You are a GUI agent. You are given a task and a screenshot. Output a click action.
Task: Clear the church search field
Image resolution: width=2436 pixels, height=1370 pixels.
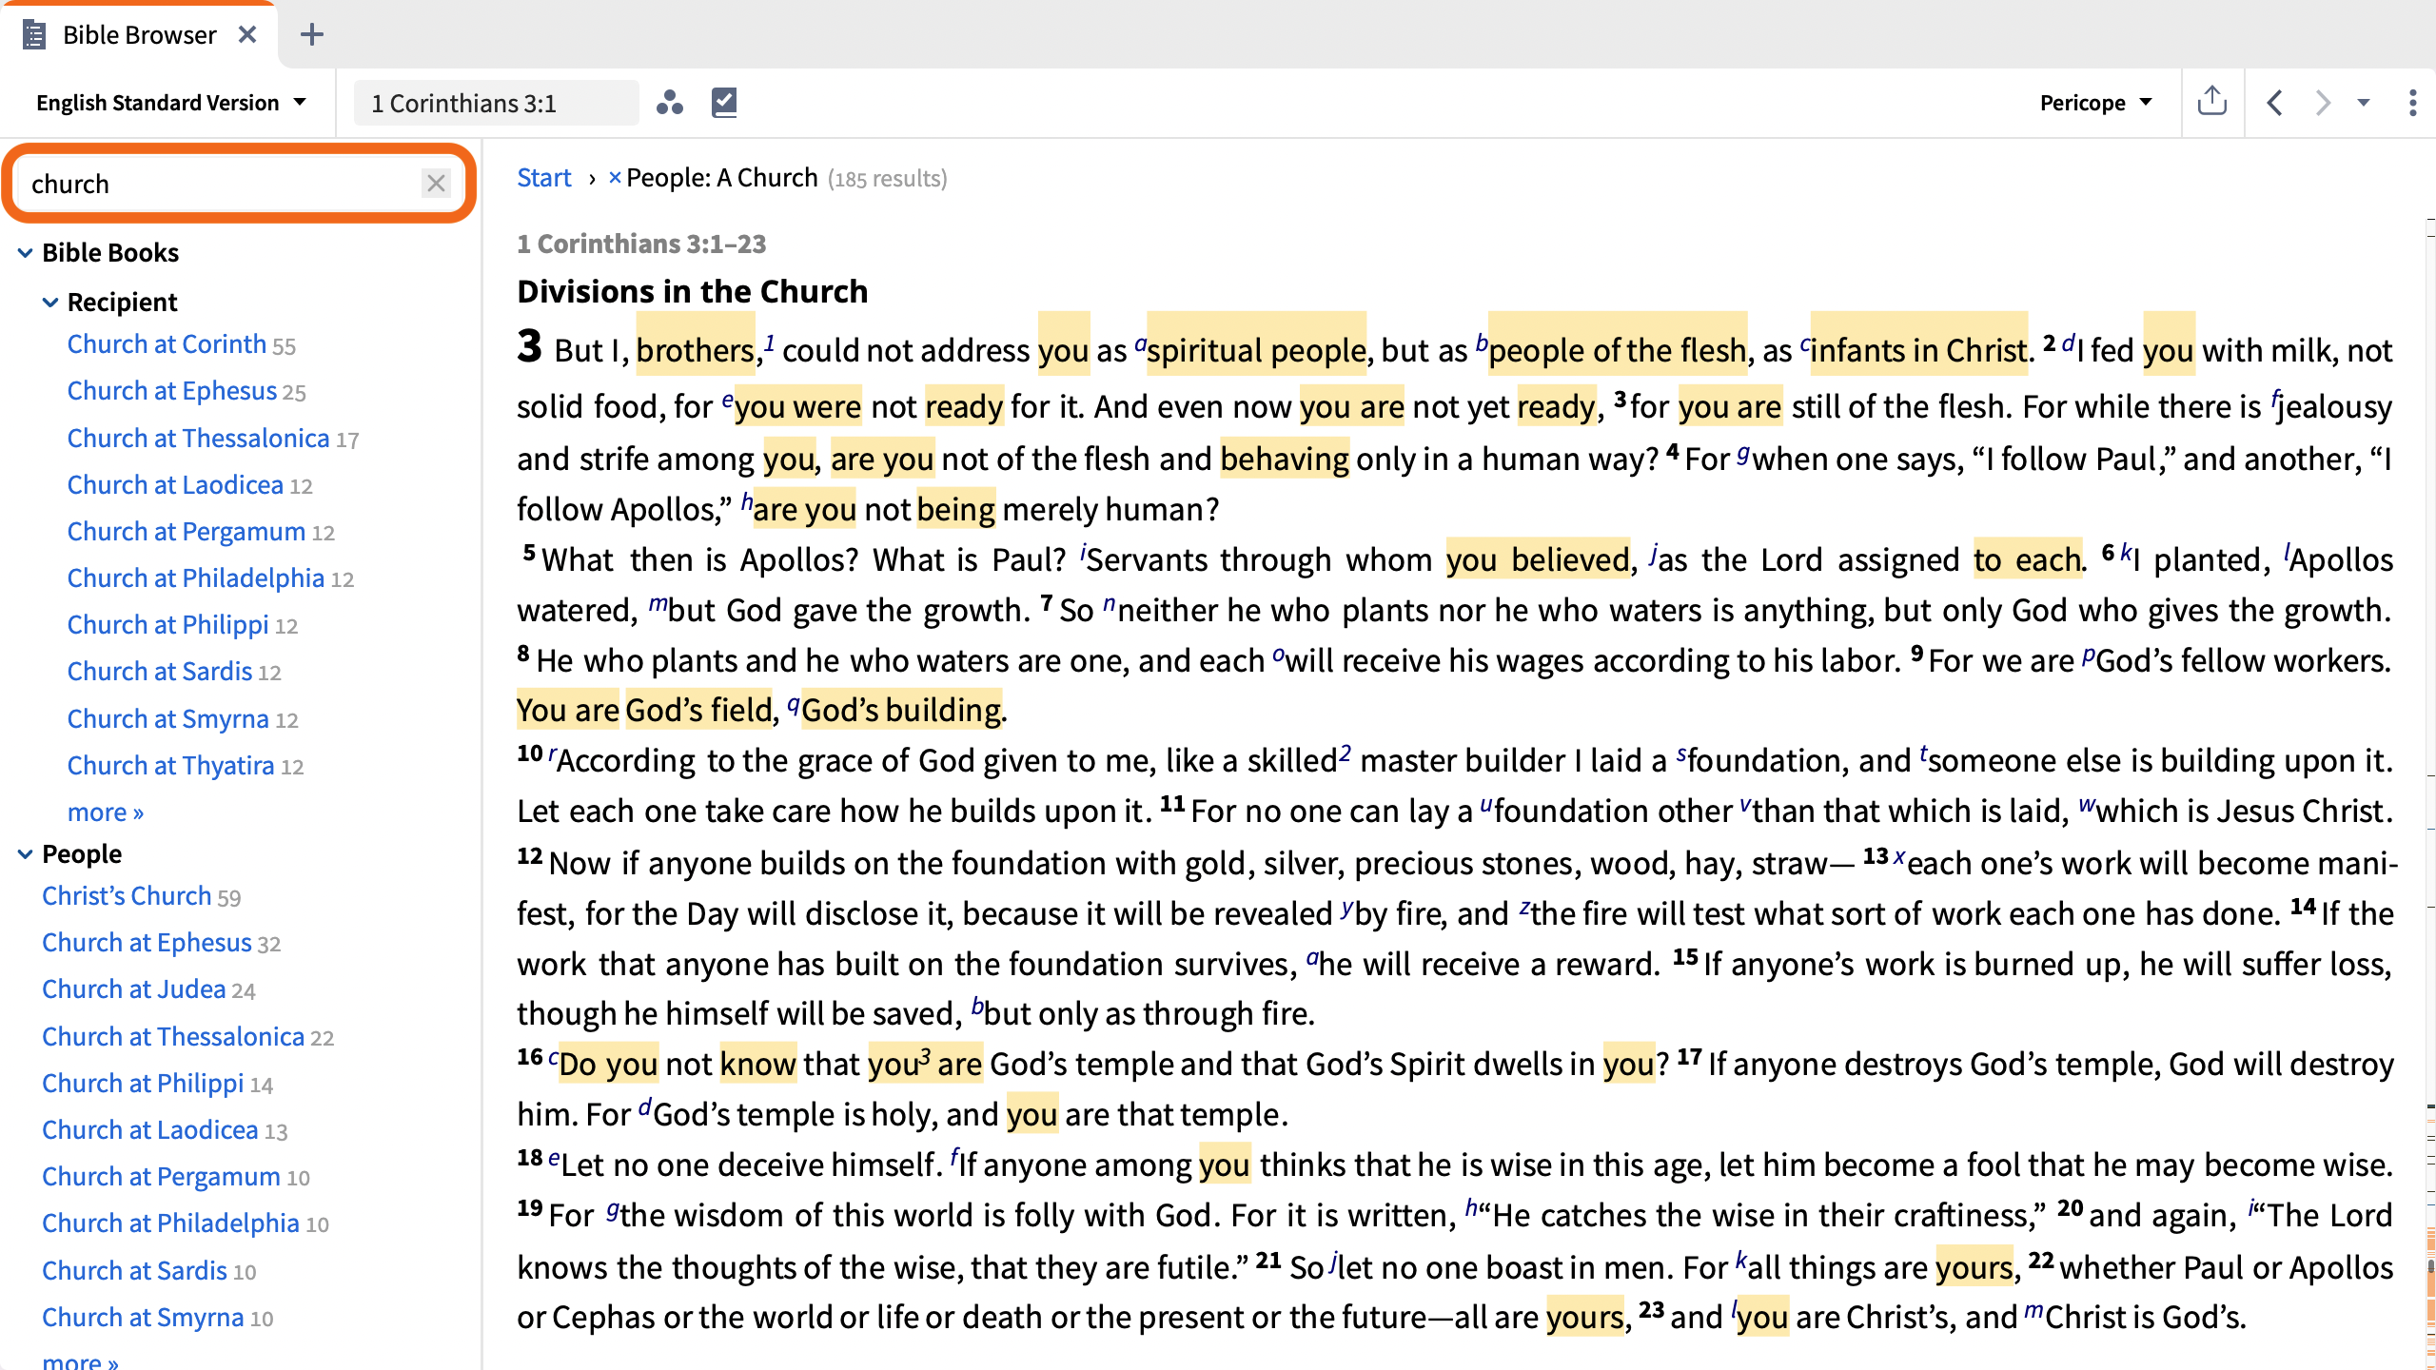tap(437, 183)
